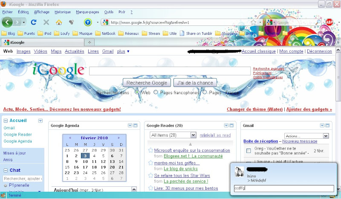Open the Gmail gadget menu arrow

[322, 125]
